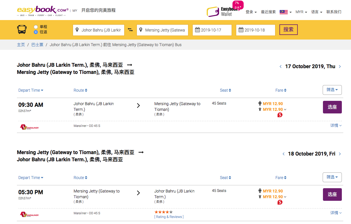The width and height of the screenshot is (351, 224).
Task: Click the Easybook Wallet icon
Action: point(212,12)
